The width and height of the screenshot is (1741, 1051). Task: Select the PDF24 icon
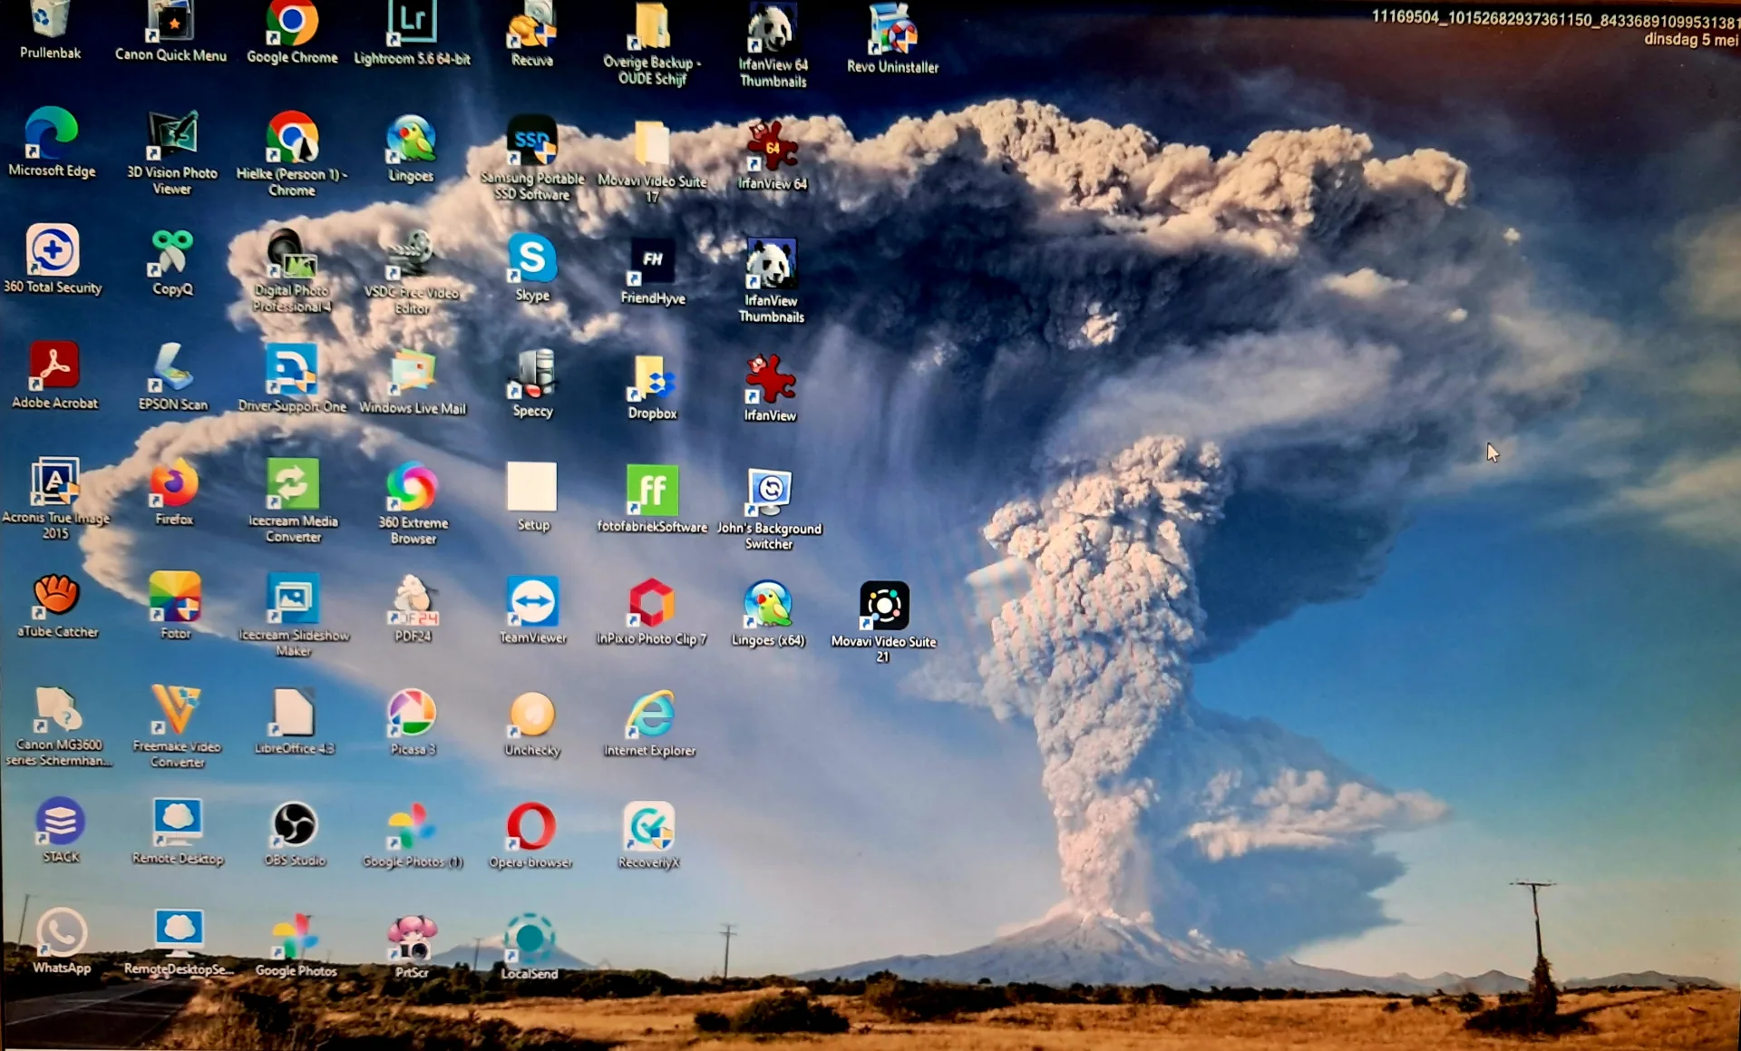click(413, 600)
